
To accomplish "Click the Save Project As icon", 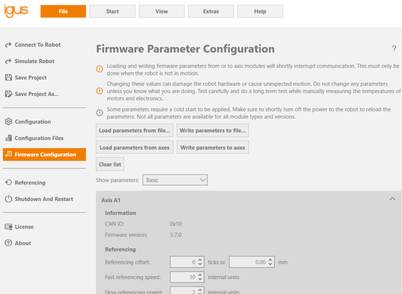I will pyautogui.click(x=9, y=94).
